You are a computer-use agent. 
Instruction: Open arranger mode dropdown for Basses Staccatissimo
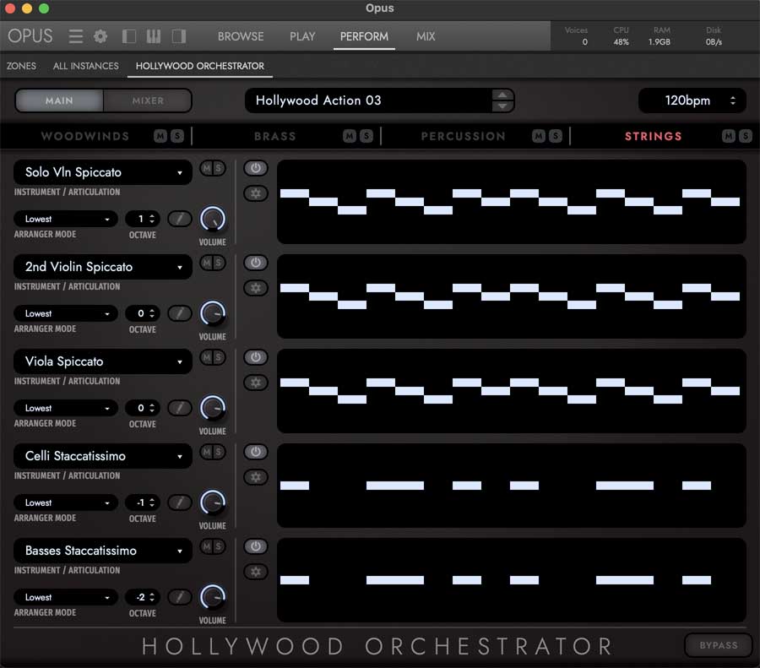(x=65, y=597)
